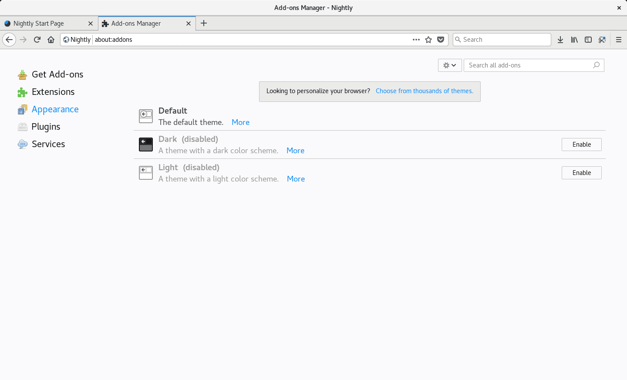This screenshot has height=380, width=627.
Task: Close the Add-ons Manager tab
Action: (189, 24)
